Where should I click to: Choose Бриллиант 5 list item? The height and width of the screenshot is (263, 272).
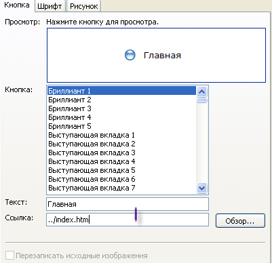(122, 126)
